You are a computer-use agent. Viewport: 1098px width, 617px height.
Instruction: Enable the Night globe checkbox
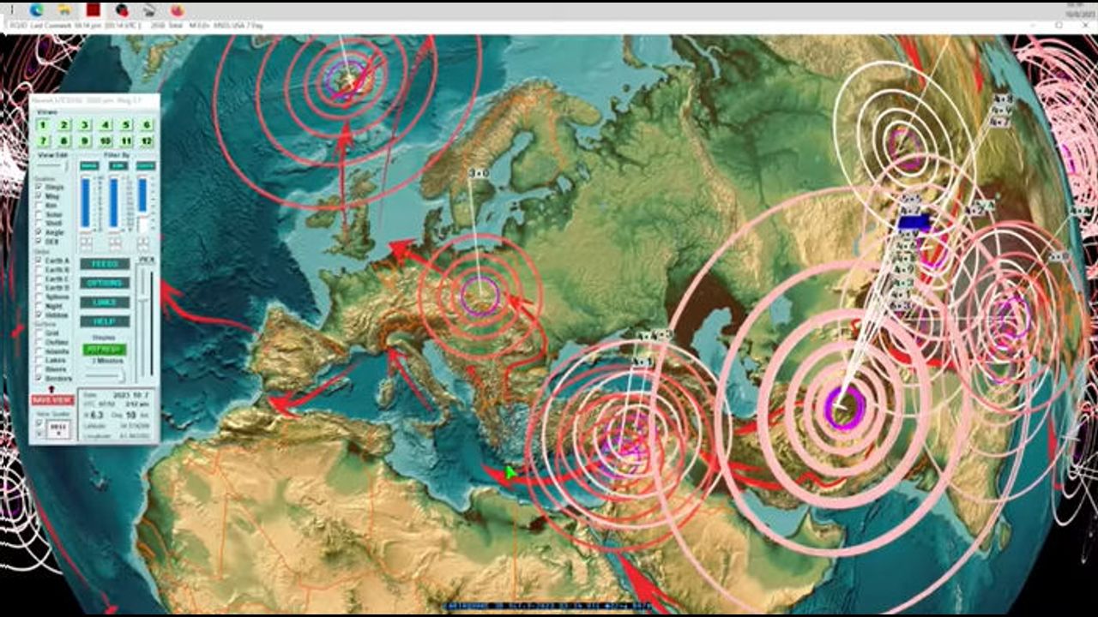click(39, 306)
